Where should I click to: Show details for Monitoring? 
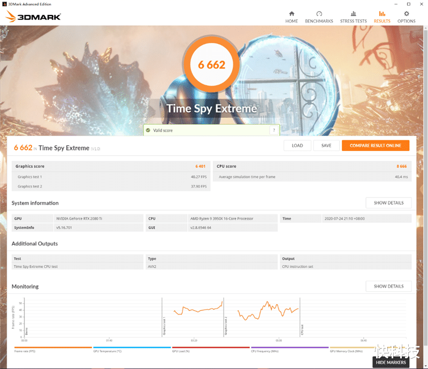point(388,286)
